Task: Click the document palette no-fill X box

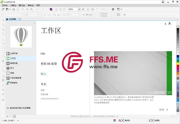Action: point(14,116)
